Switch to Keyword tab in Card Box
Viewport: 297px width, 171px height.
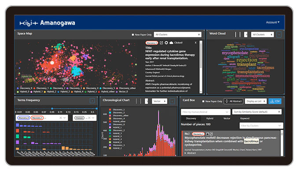pyautogui.click(x=245, y=118)
